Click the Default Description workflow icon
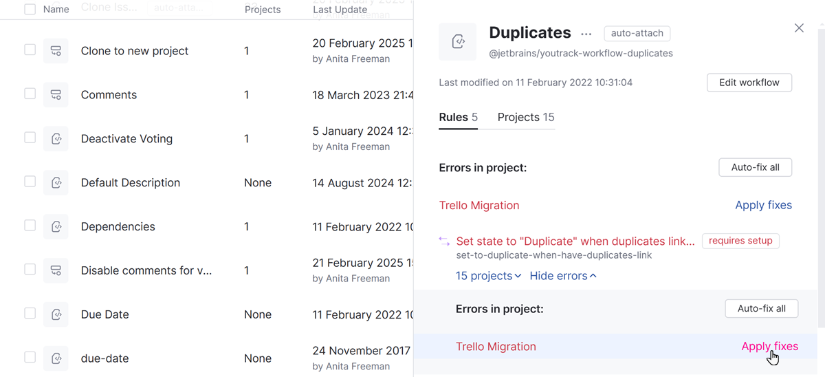Viewport: 825px width, 377px height. pos(56,183)
